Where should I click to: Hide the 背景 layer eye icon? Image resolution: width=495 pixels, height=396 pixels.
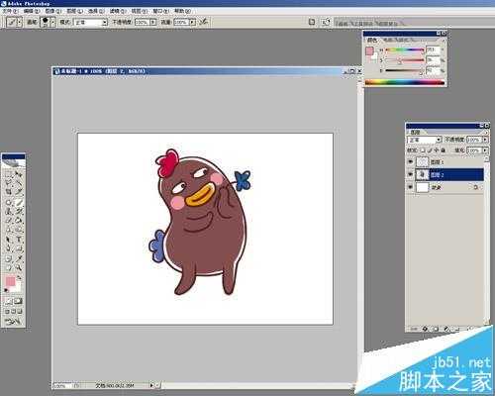[x=410, y=187]
